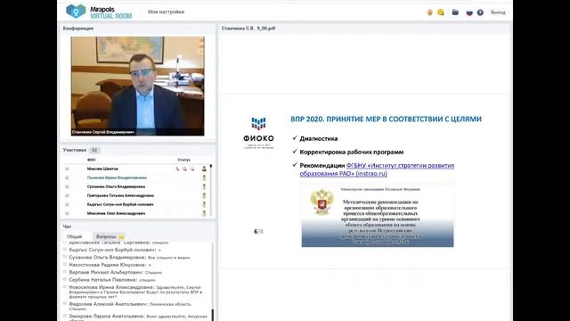Click the row handle left of Григорьева Татьяна

point(67,195)
